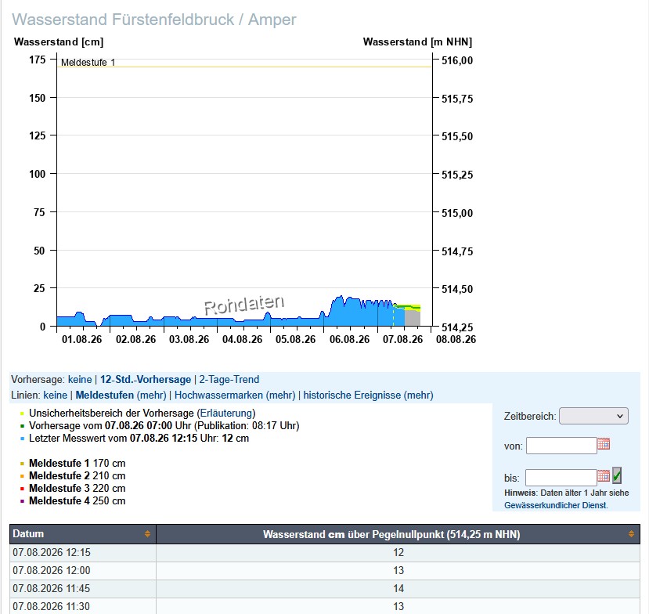Image resolution: width=649 pixels, height=614 pixels.
Task: Click the Meldestufe 4 250 cm legend entry
Action: coord(77,501)
